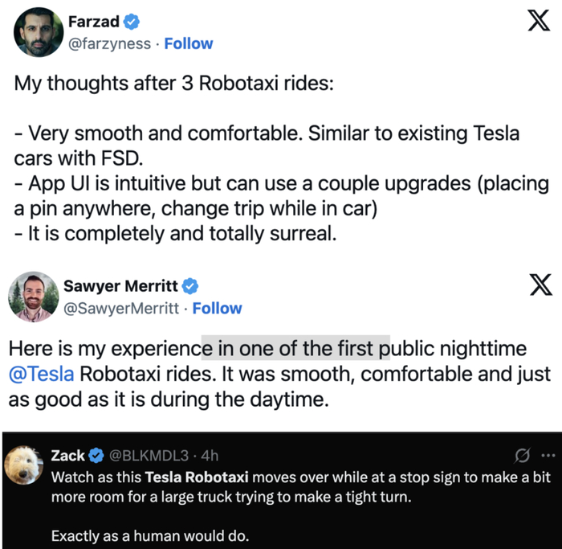
Task: Click Sawyer Merritt's verified checkmark badge
Action: click(191, 286)
